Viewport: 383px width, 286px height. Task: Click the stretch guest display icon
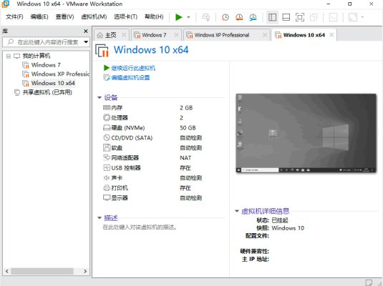[353, 17]
